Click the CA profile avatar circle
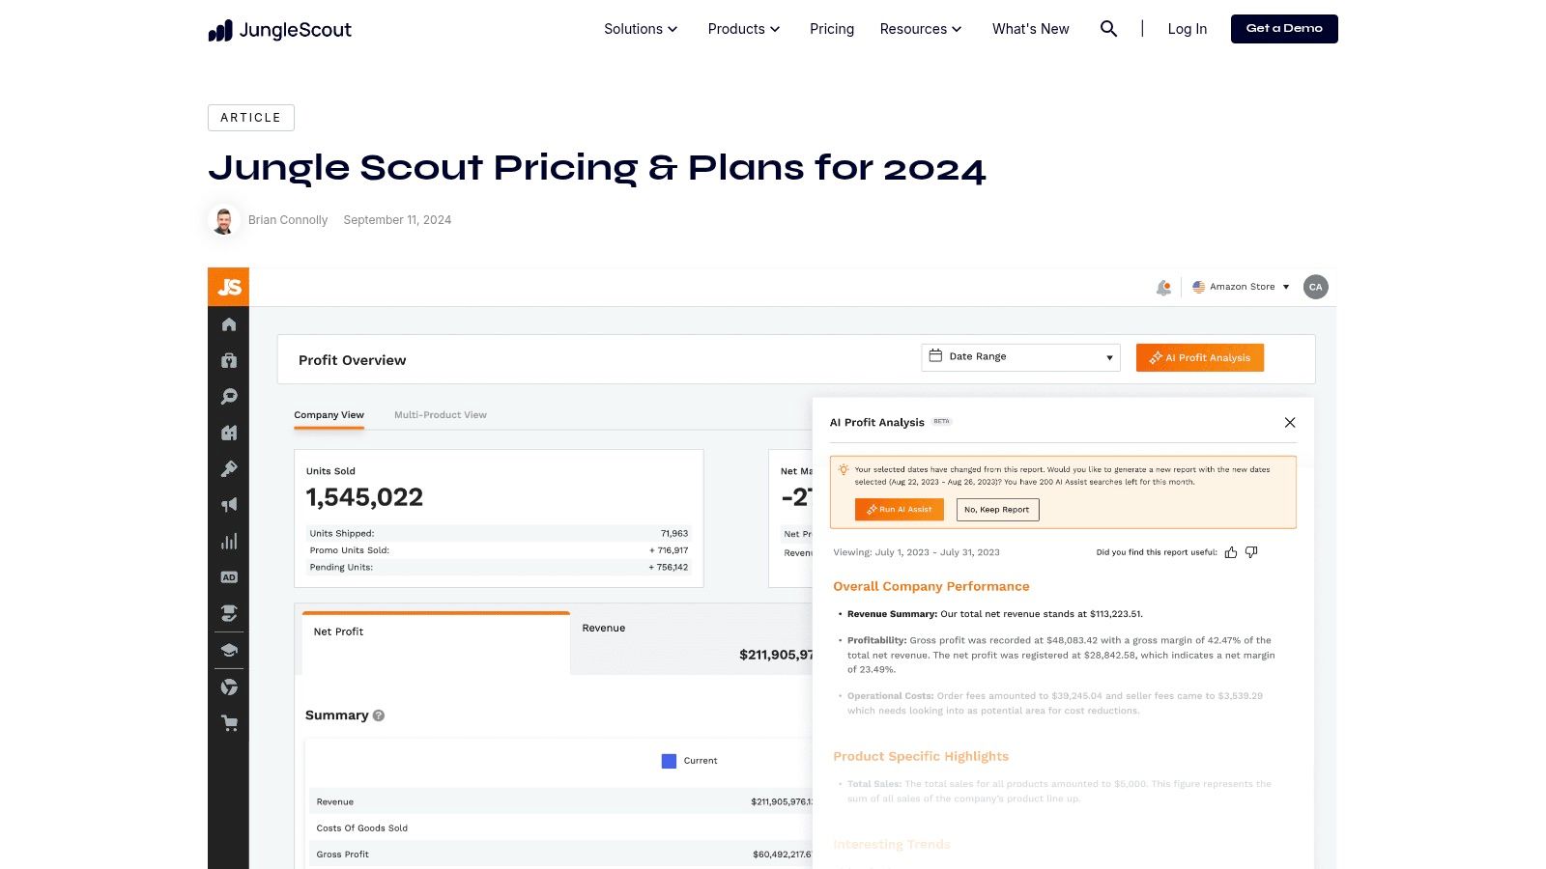Image resolution: width=1546 pixels, height=869 pixels. coord(1315,287)
